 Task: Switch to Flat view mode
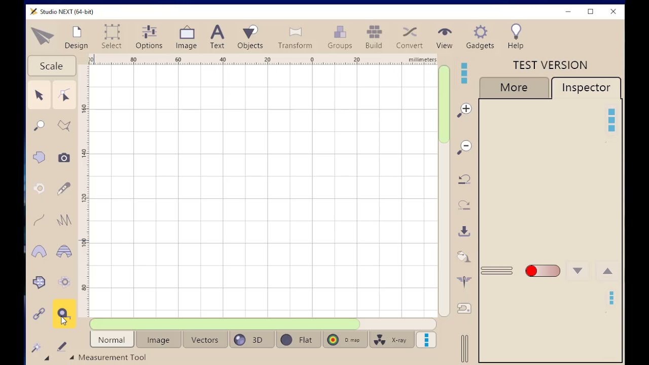pos(299,340)
